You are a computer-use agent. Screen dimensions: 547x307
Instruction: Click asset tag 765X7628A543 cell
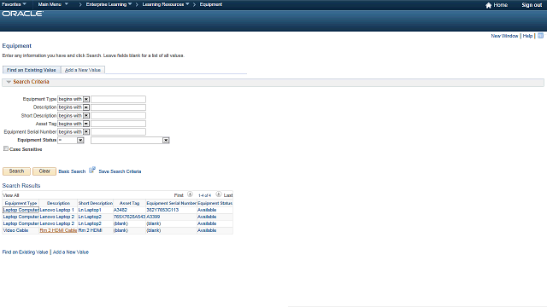(x=129, y=217)
